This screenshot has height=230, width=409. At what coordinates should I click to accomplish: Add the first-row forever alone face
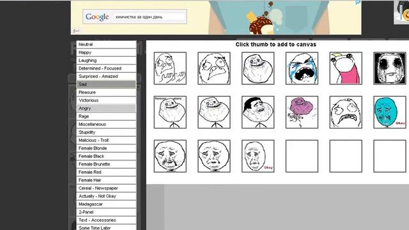[258, 68]
